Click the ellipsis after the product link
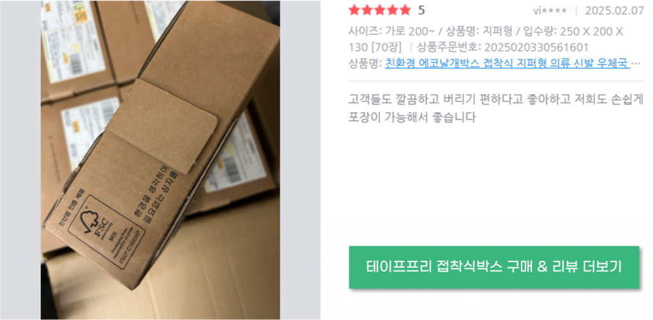 636,64
